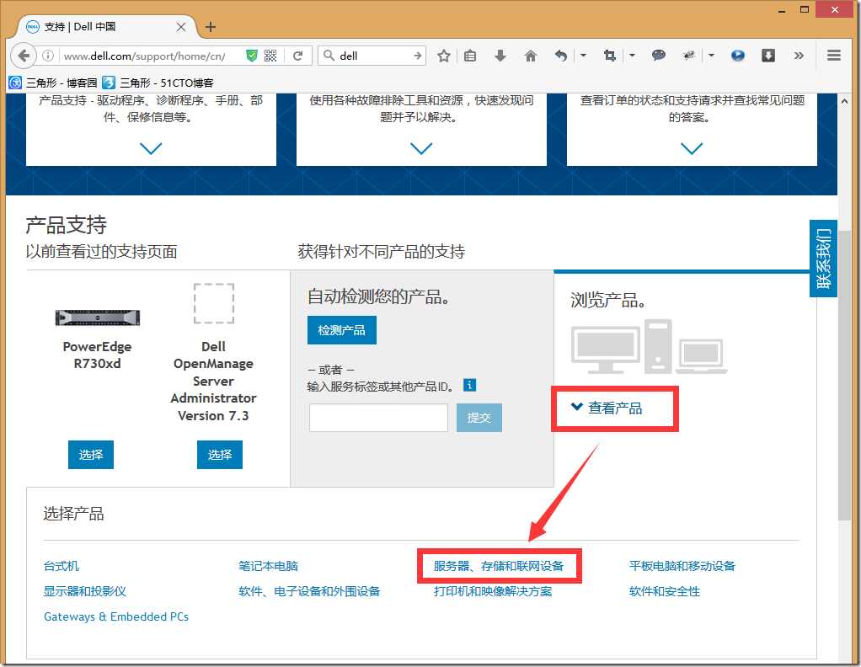Expand the 产品支持 card chevron
Viewport: 861px width, 667px height.
(151, 148)
